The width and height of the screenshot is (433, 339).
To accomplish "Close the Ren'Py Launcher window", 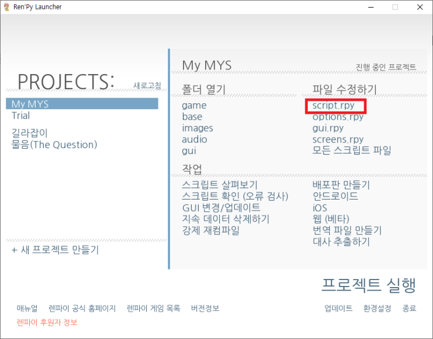I will (x=420, y=7).
